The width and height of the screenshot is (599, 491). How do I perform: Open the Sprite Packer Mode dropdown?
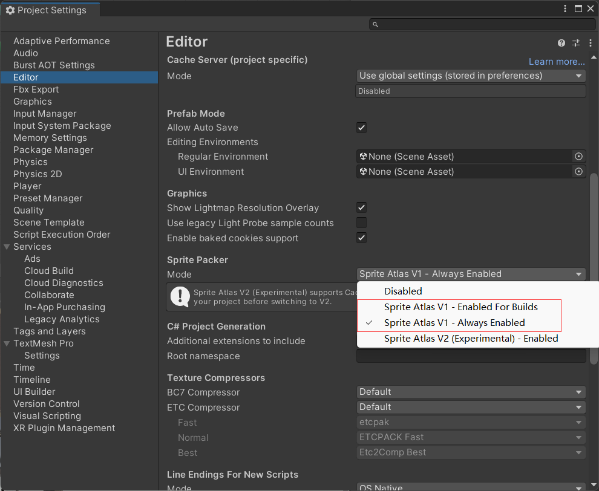[x=471, y=274]
